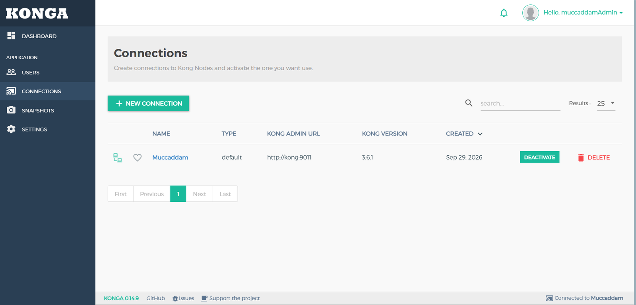Open the notifications bell icon
This screenshot has width=636, height=305.
[504, 13]
